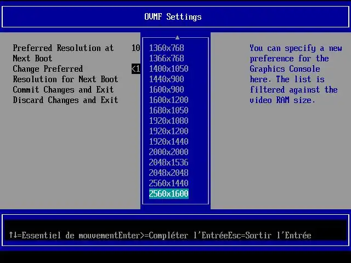Pick the 2000x2000 resolution
The image size is (351, 263).
pyautogui.click(x=168, y=152)
